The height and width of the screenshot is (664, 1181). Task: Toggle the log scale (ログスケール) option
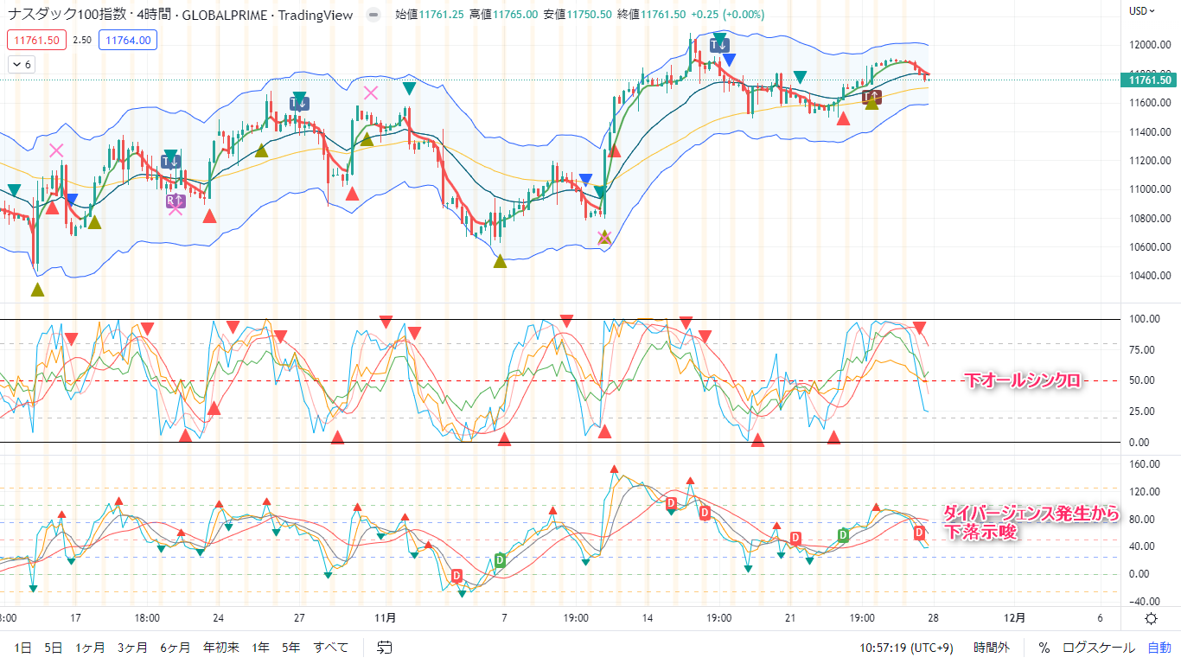[1099, 647]
